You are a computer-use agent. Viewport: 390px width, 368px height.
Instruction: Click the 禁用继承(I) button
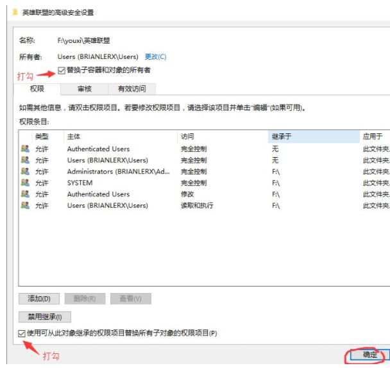coord(45,317)
